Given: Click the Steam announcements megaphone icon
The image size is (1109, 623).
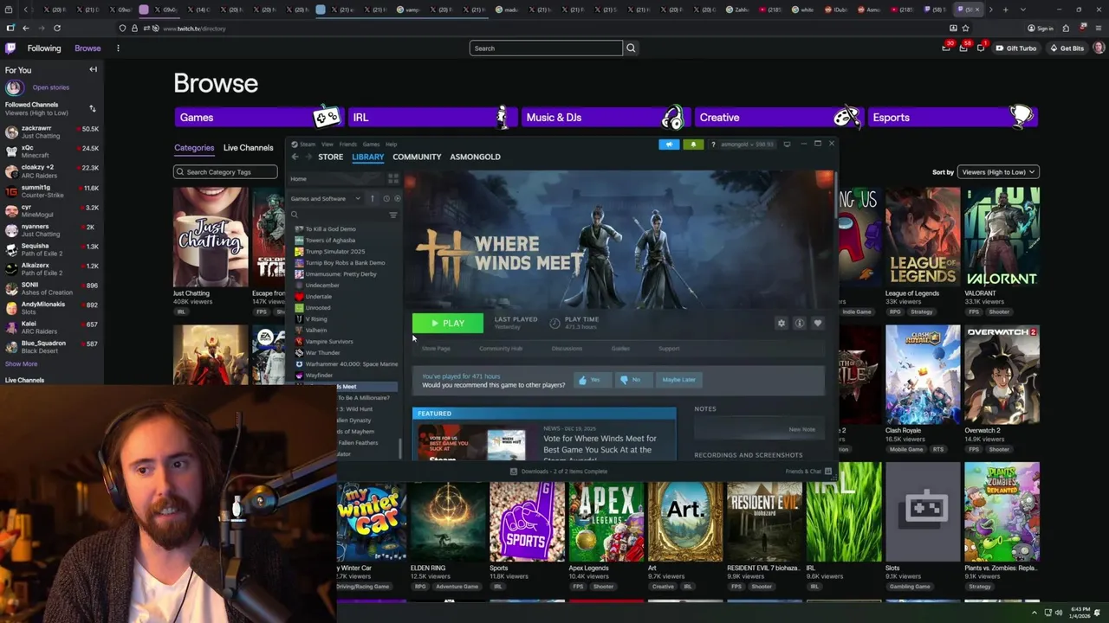Looking at the screenshot, I should pos(669,145).
